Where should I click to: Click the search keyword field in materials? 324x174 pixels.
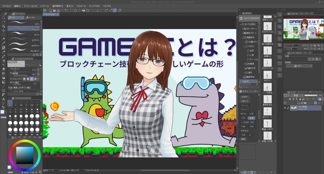(249, 91)
